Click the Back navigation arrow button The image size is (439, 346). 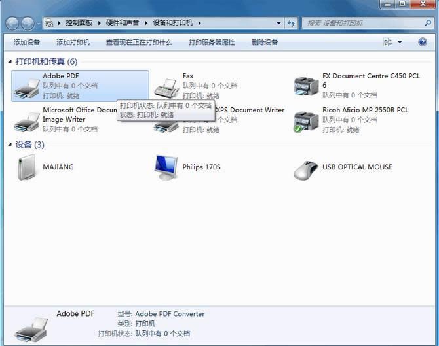12,24
